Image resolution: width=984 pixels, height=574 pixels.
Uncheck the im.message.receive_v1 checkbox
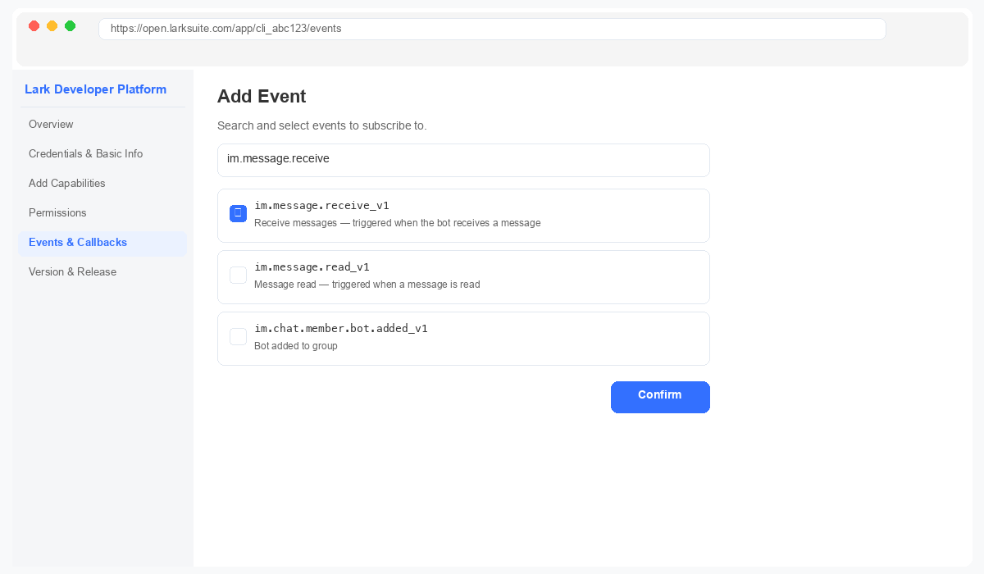point(238,213)
